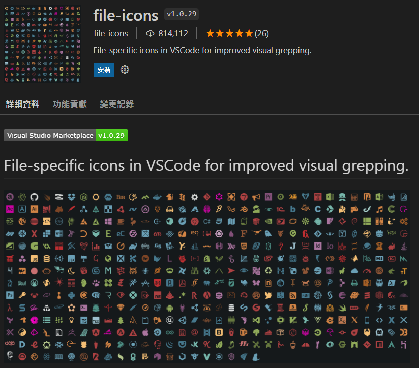
Task: Click the red em icon
Action: coord(157,234)
